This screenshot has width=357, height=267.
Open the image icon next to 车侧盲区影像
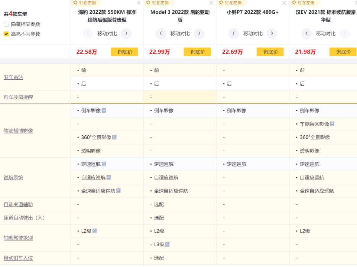[x=332, y=124]
